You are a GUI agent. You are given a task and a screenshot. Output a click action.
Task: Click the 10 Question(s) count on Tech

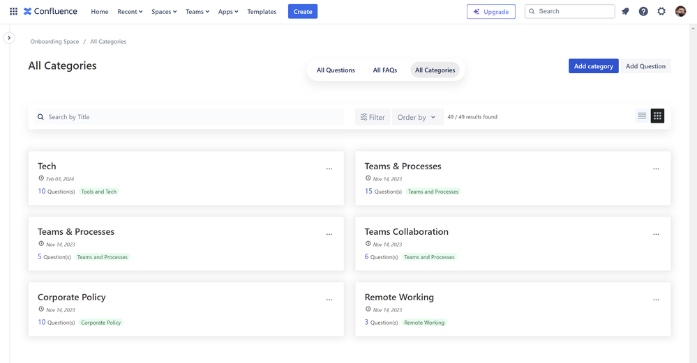[57, 192]
